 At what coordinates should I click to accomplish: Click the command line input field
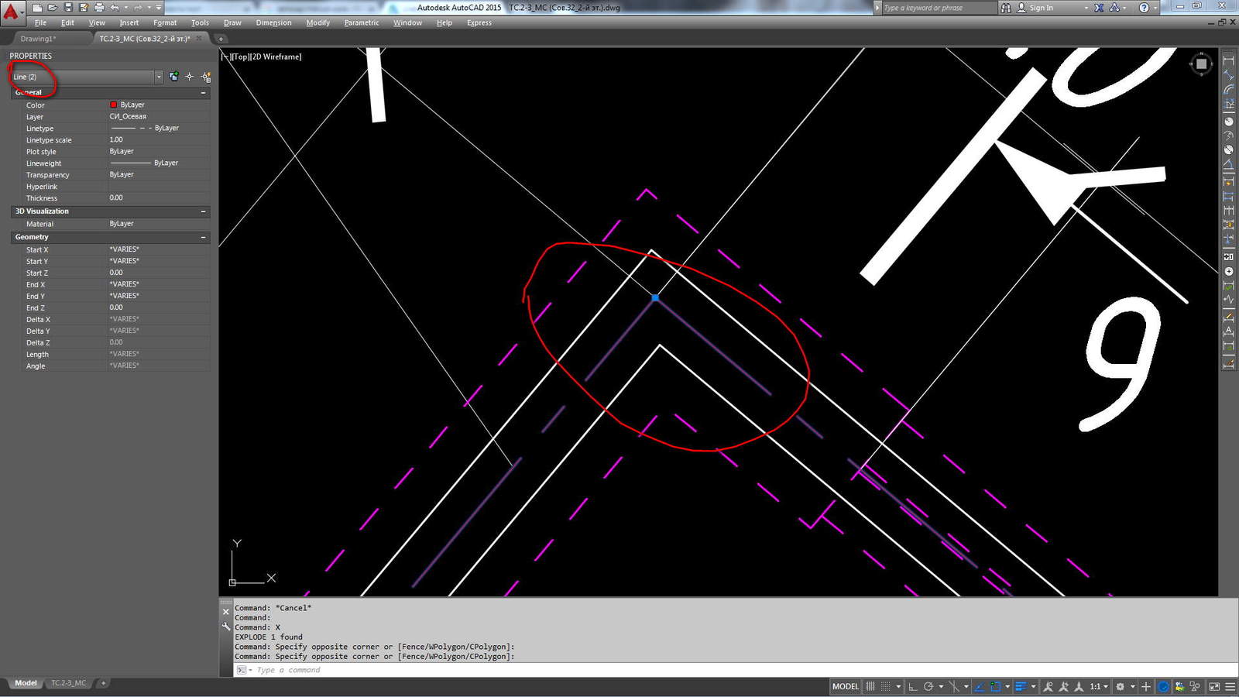click(x=736, y=670)
